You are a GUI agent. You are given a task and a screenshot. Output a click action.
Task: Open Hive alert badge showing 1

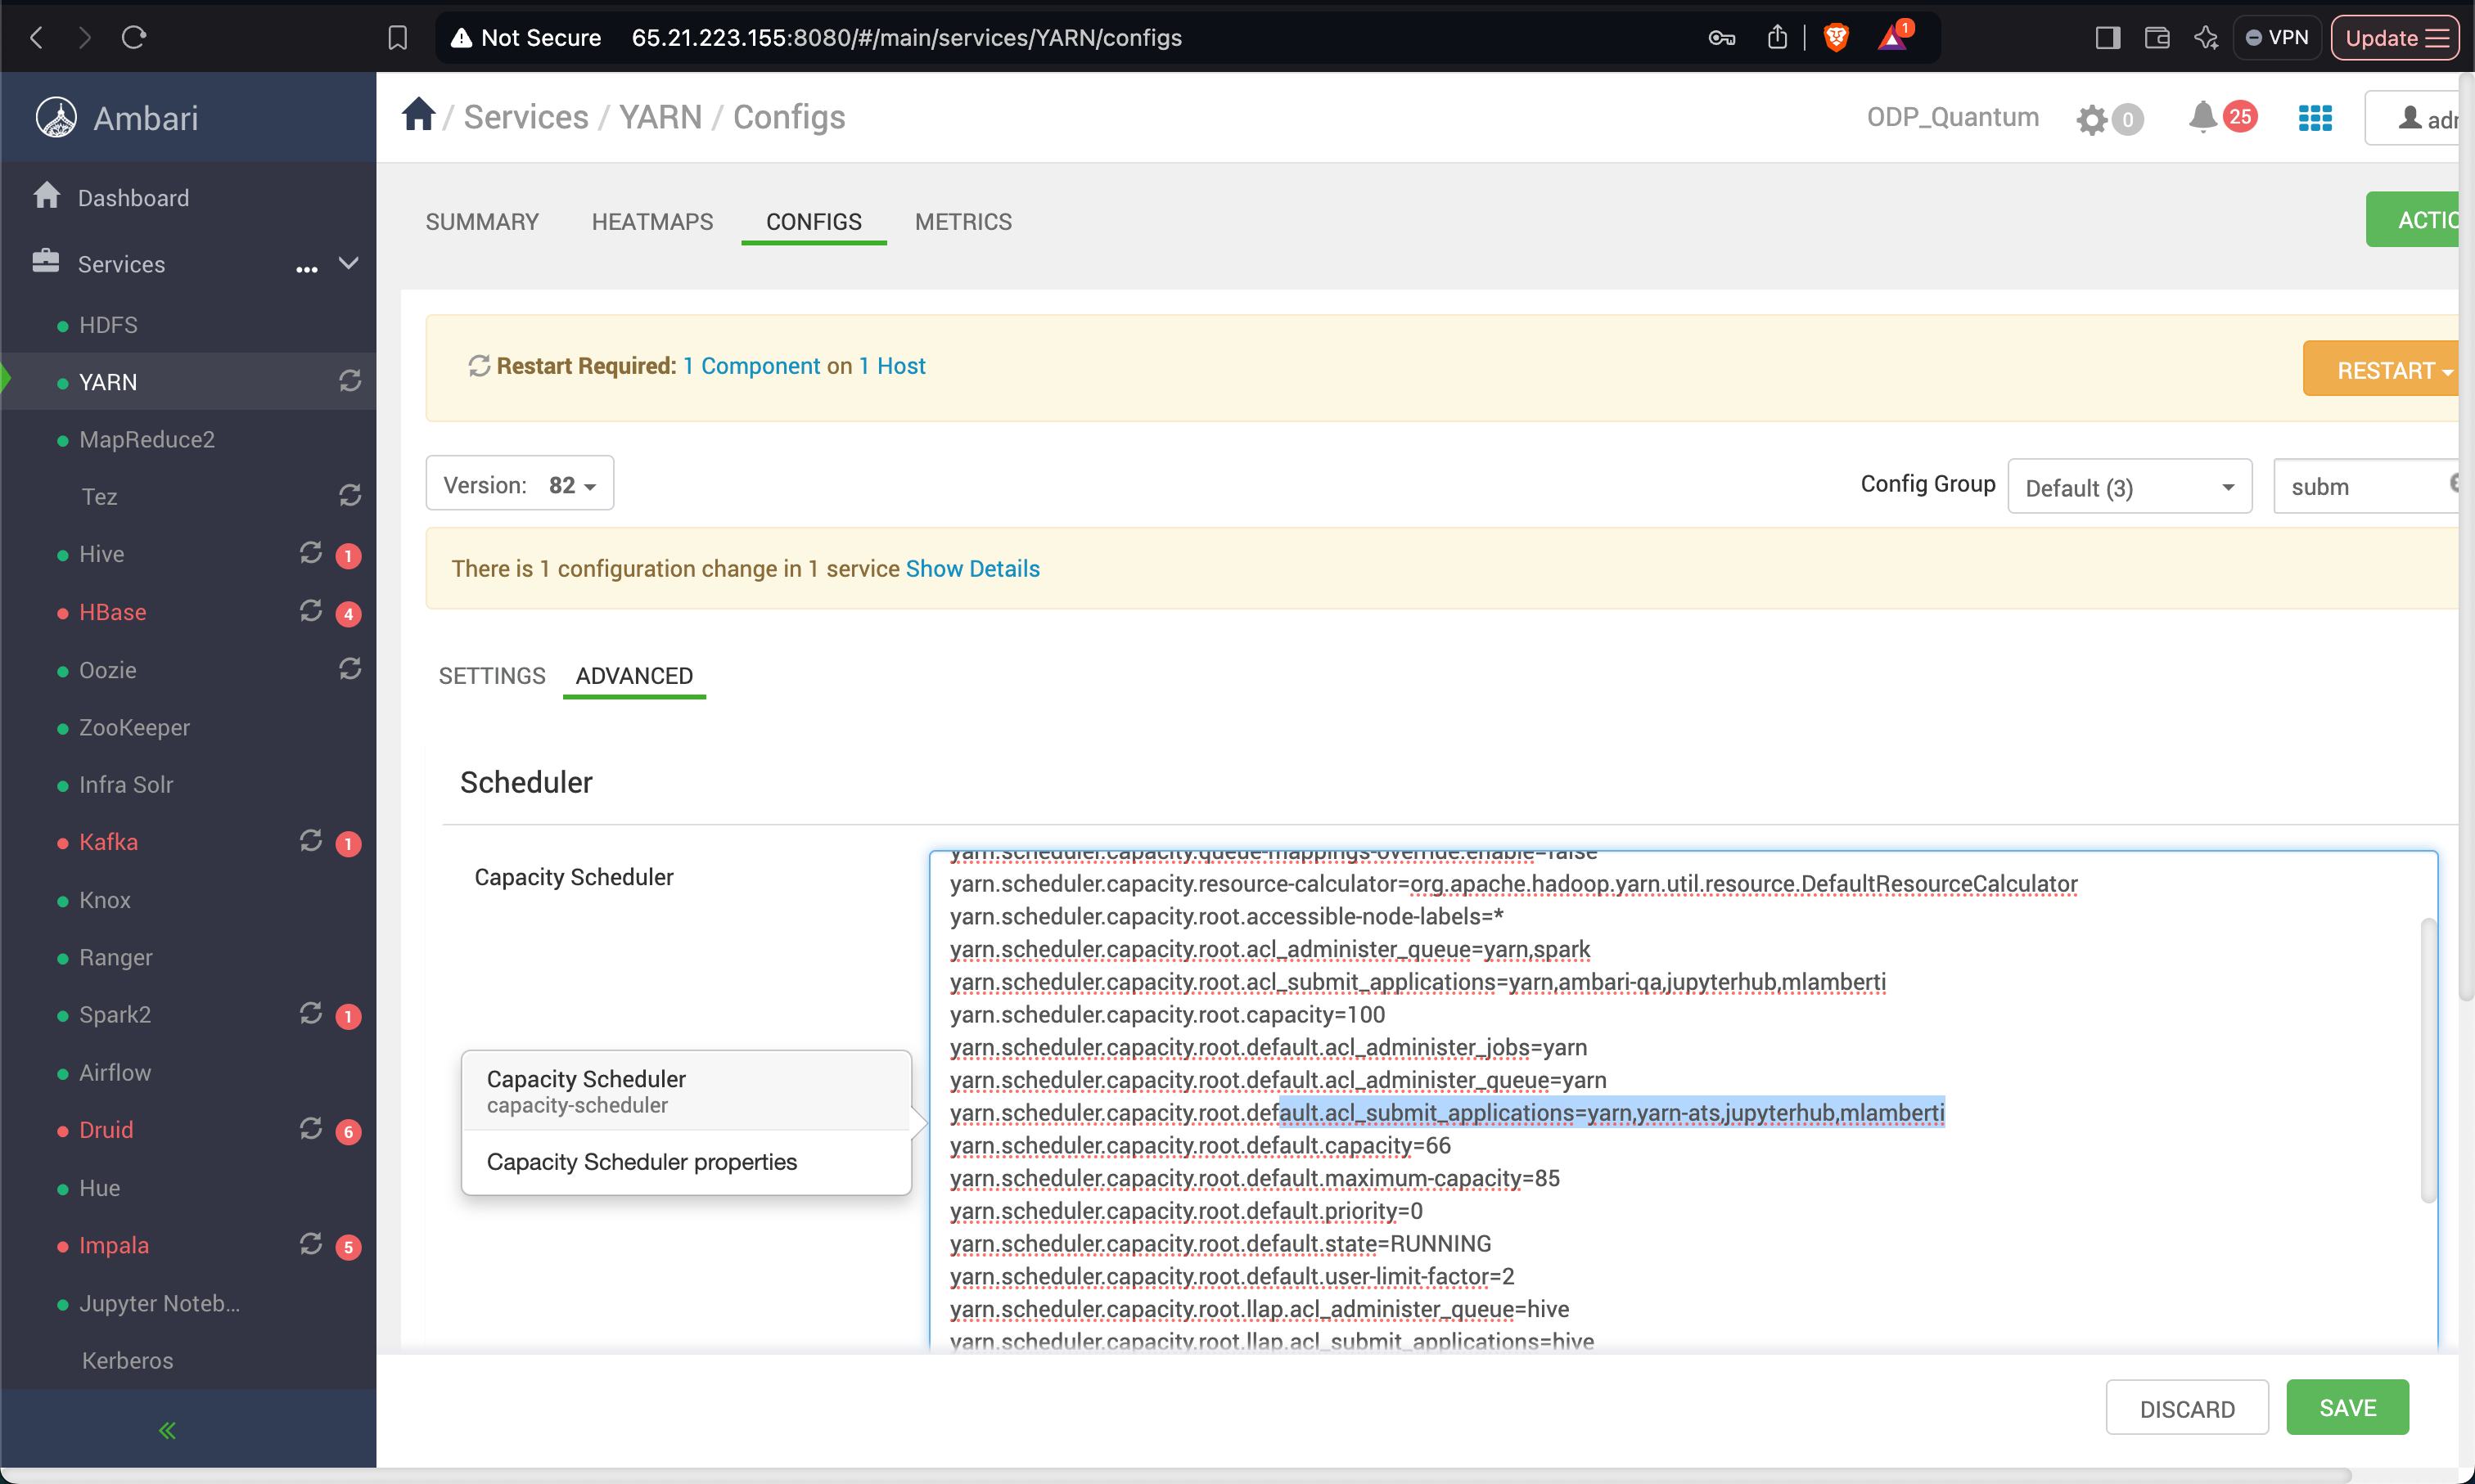(348, 556)
